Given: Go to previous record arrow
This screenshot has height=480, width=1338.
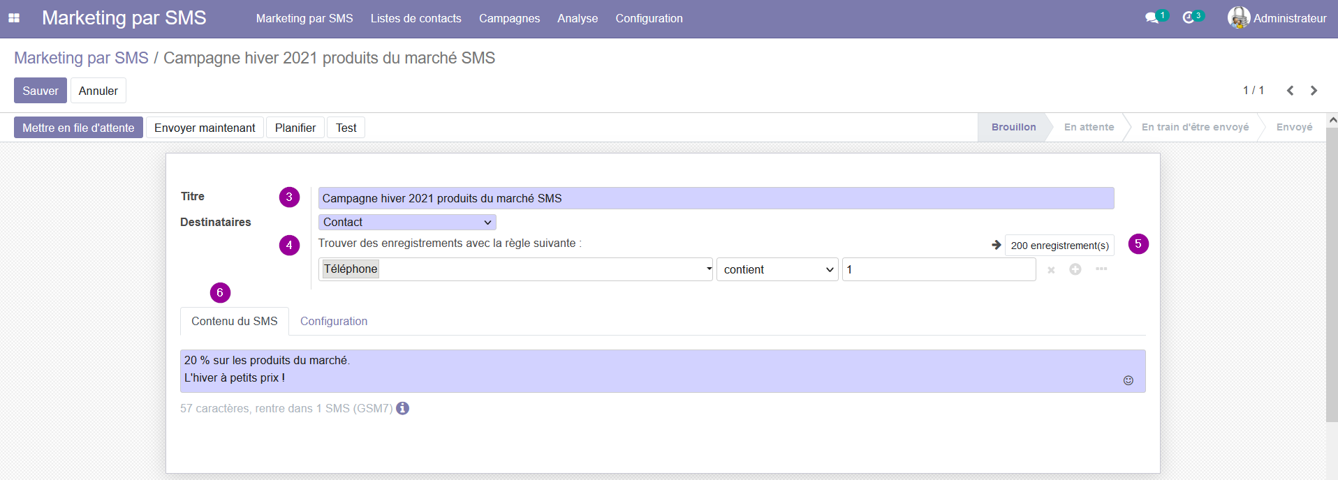Looking at the screenshot, I should (x=1290, y=91).
